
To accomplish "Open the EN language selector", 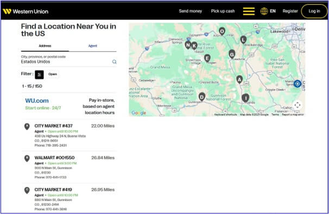I will click(x=273, y=11).
